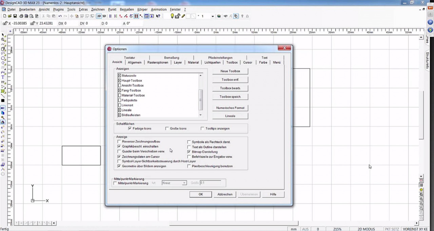Click the black color swatch in left toolbar
Image resolution: width=434 pixels, height=231 pixels.
3,100
